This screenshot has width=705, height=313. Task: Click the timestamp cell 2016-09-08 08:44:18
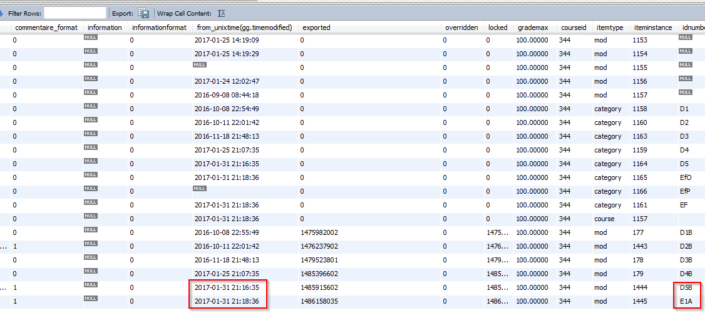tap(227, 95)
